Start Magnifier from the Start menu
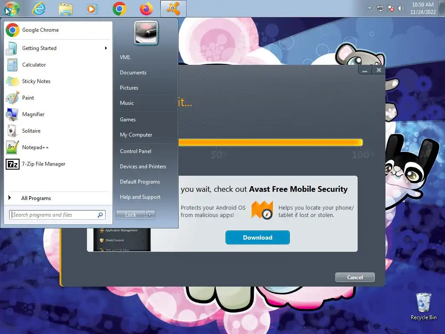 [58, 114]
